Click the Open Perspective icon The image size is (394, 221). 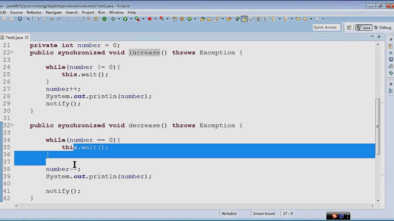349,27
